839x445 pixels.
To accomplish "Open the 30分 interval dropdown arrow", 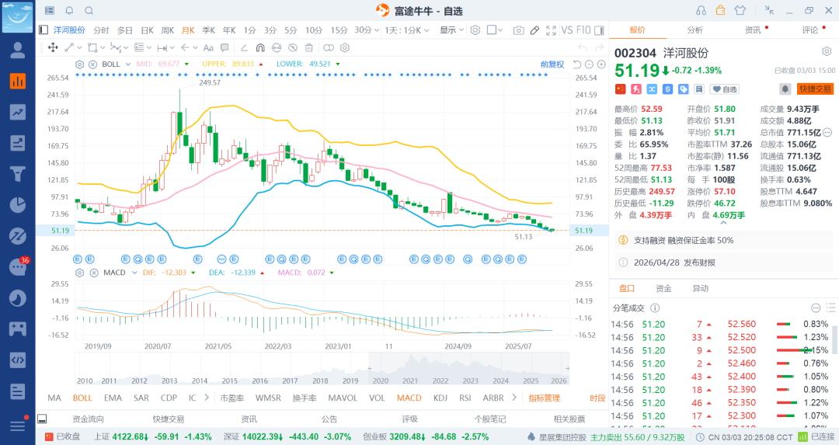I will pos(378,30).
